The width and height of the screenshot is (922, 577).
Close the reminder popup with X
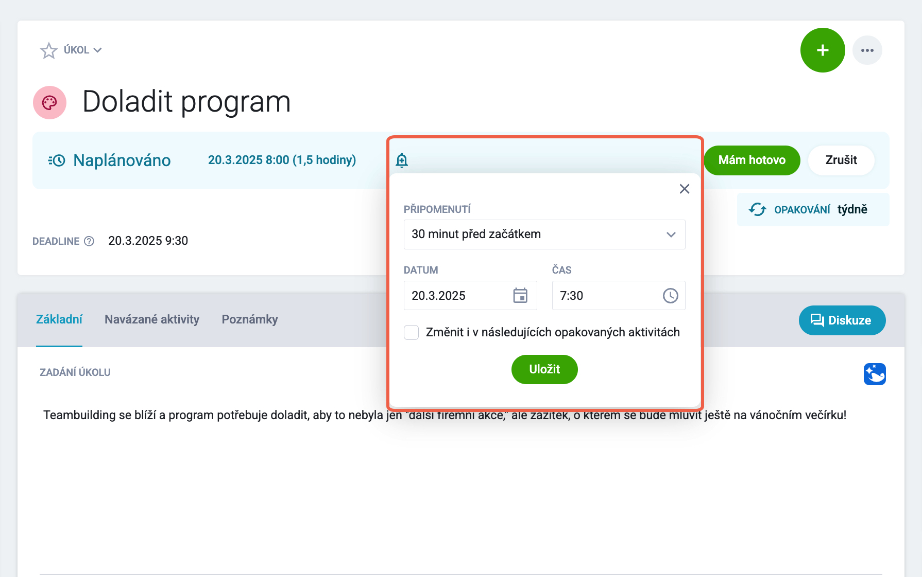coord(685,189)
